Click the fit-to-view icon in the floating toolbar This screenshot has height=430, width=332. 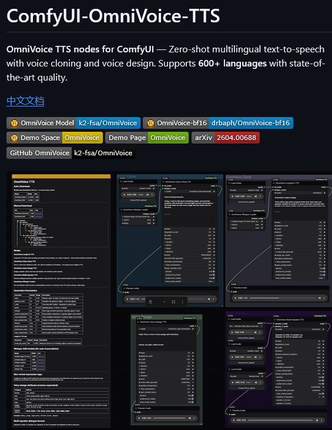point(173,302)
